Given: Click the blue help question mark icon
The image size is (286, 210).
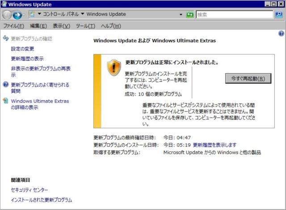Looking at the screenshot, I should (281, 34).
